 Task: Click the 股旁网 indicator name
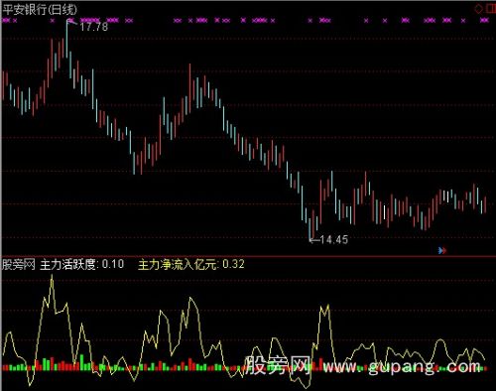click(19, 264)
